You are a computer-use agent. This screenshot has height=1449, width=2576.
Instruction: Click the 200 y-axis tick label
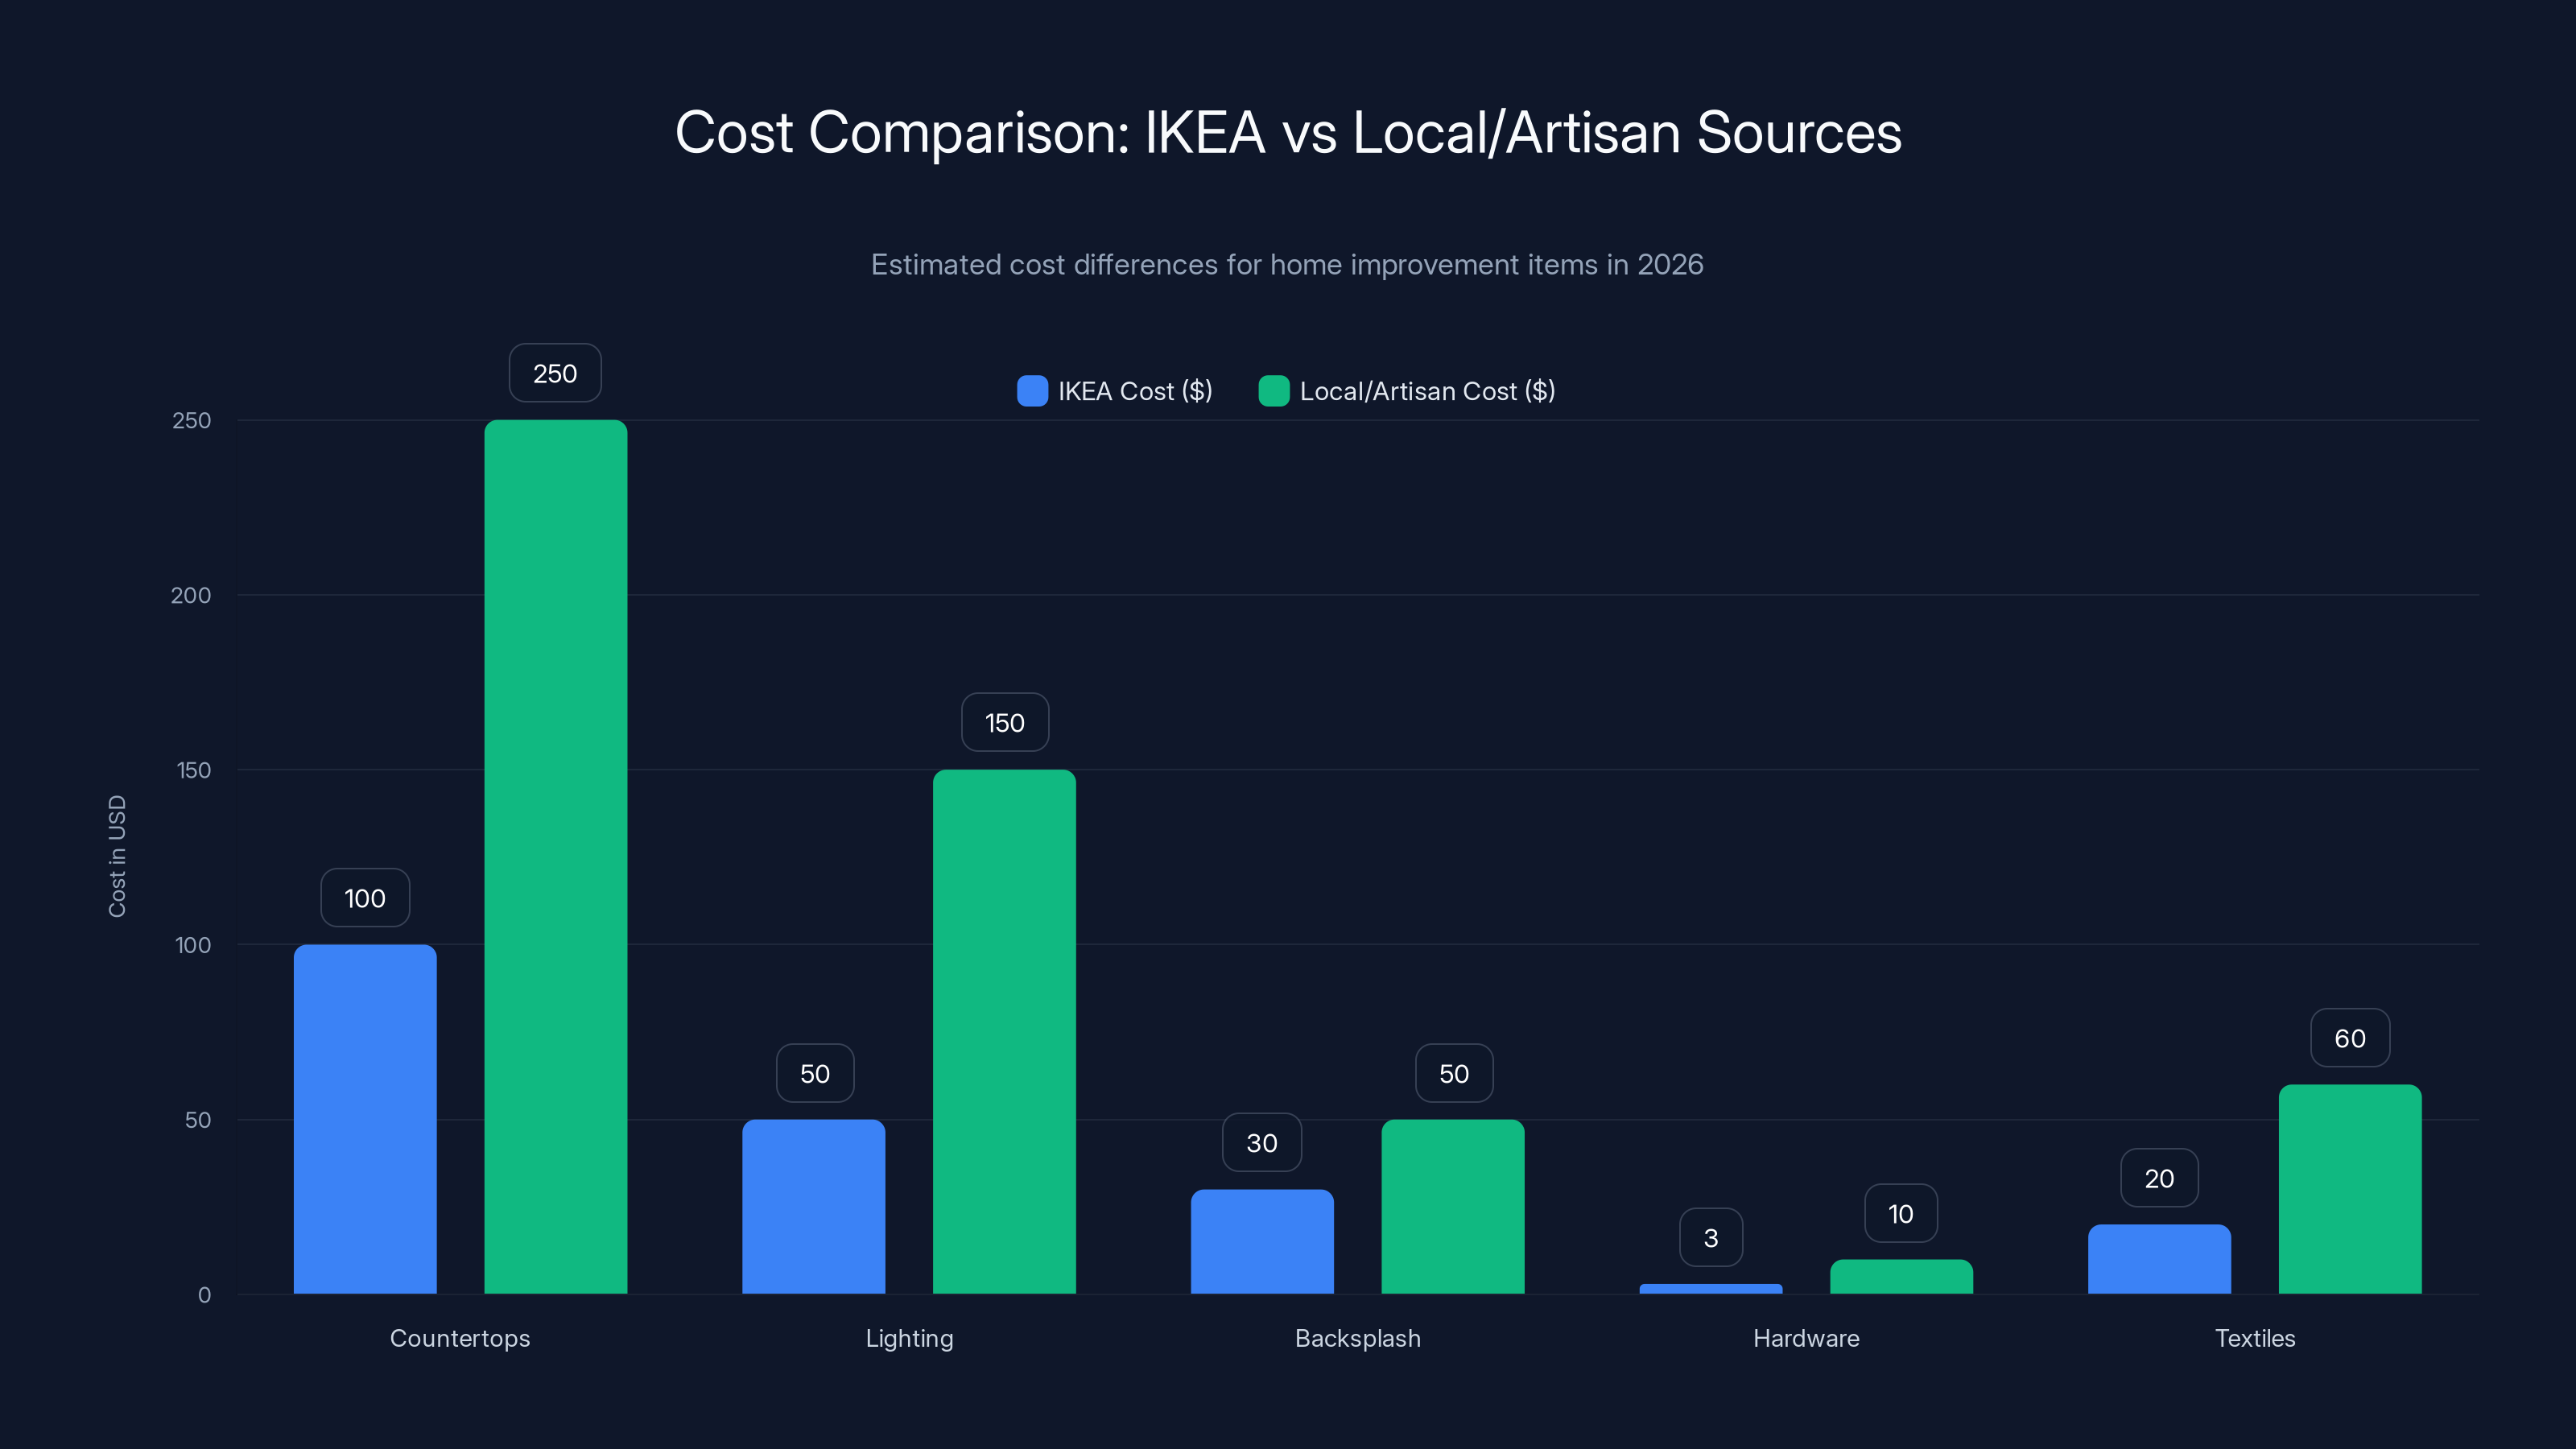pyautogui.click(x=191, y=595)
